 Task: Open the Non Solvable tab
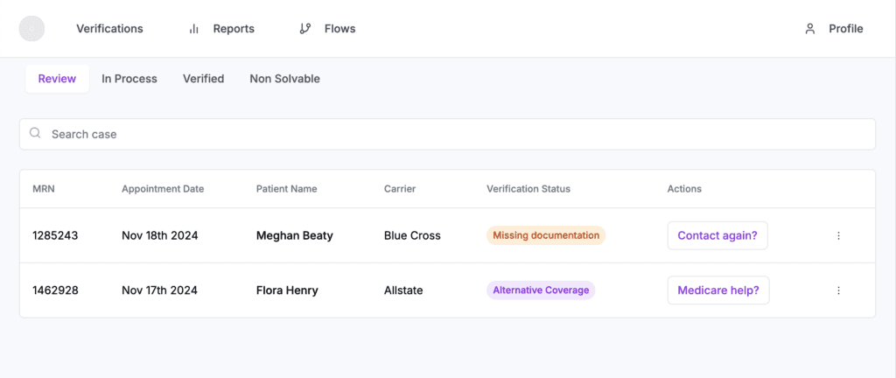pos(284,79)
